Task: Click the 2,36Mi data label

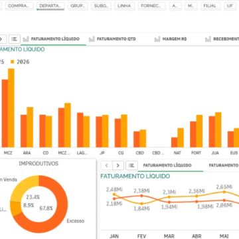Action: [x=197, y=191]
